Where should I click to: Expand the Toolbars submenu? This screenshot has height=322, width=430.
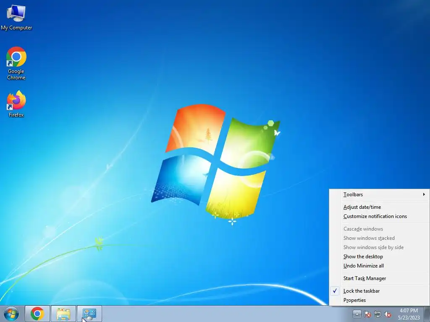(x=380, y=195)
